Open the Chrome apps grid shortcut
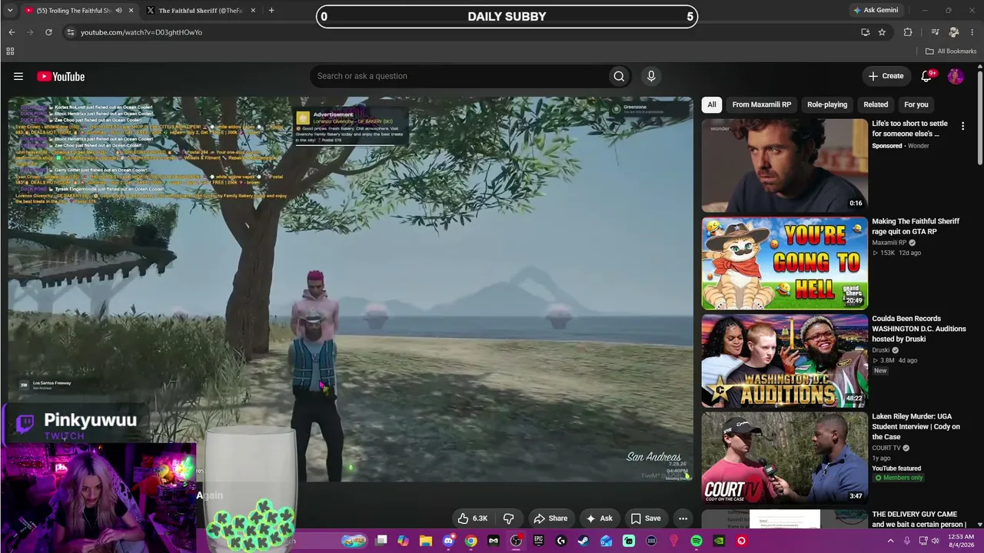The height and width of the screenshot is (553, 984). pyautogui.click(x=10, y=51)
